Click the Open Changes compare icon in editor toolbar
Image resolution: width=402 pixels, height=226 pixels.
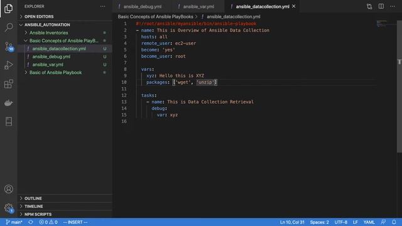pyautogui.click(x=369, y=6)
